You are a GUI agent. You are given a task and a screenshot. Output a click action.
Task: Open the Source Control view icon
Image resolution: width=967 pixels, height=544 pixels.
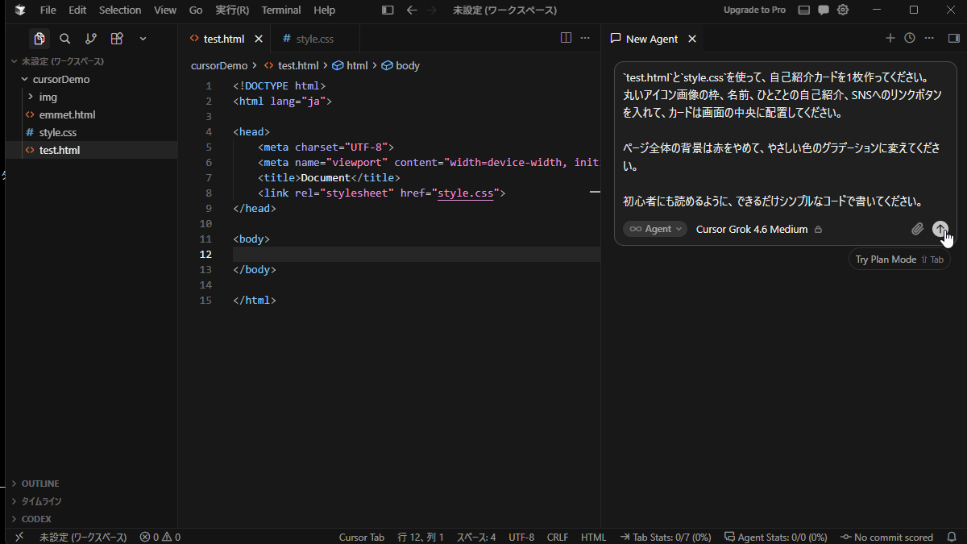click(91, 39)
